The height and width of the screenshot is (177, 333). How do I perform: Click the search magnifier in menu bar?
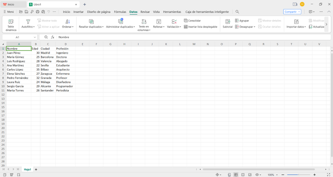pos(237,12)
